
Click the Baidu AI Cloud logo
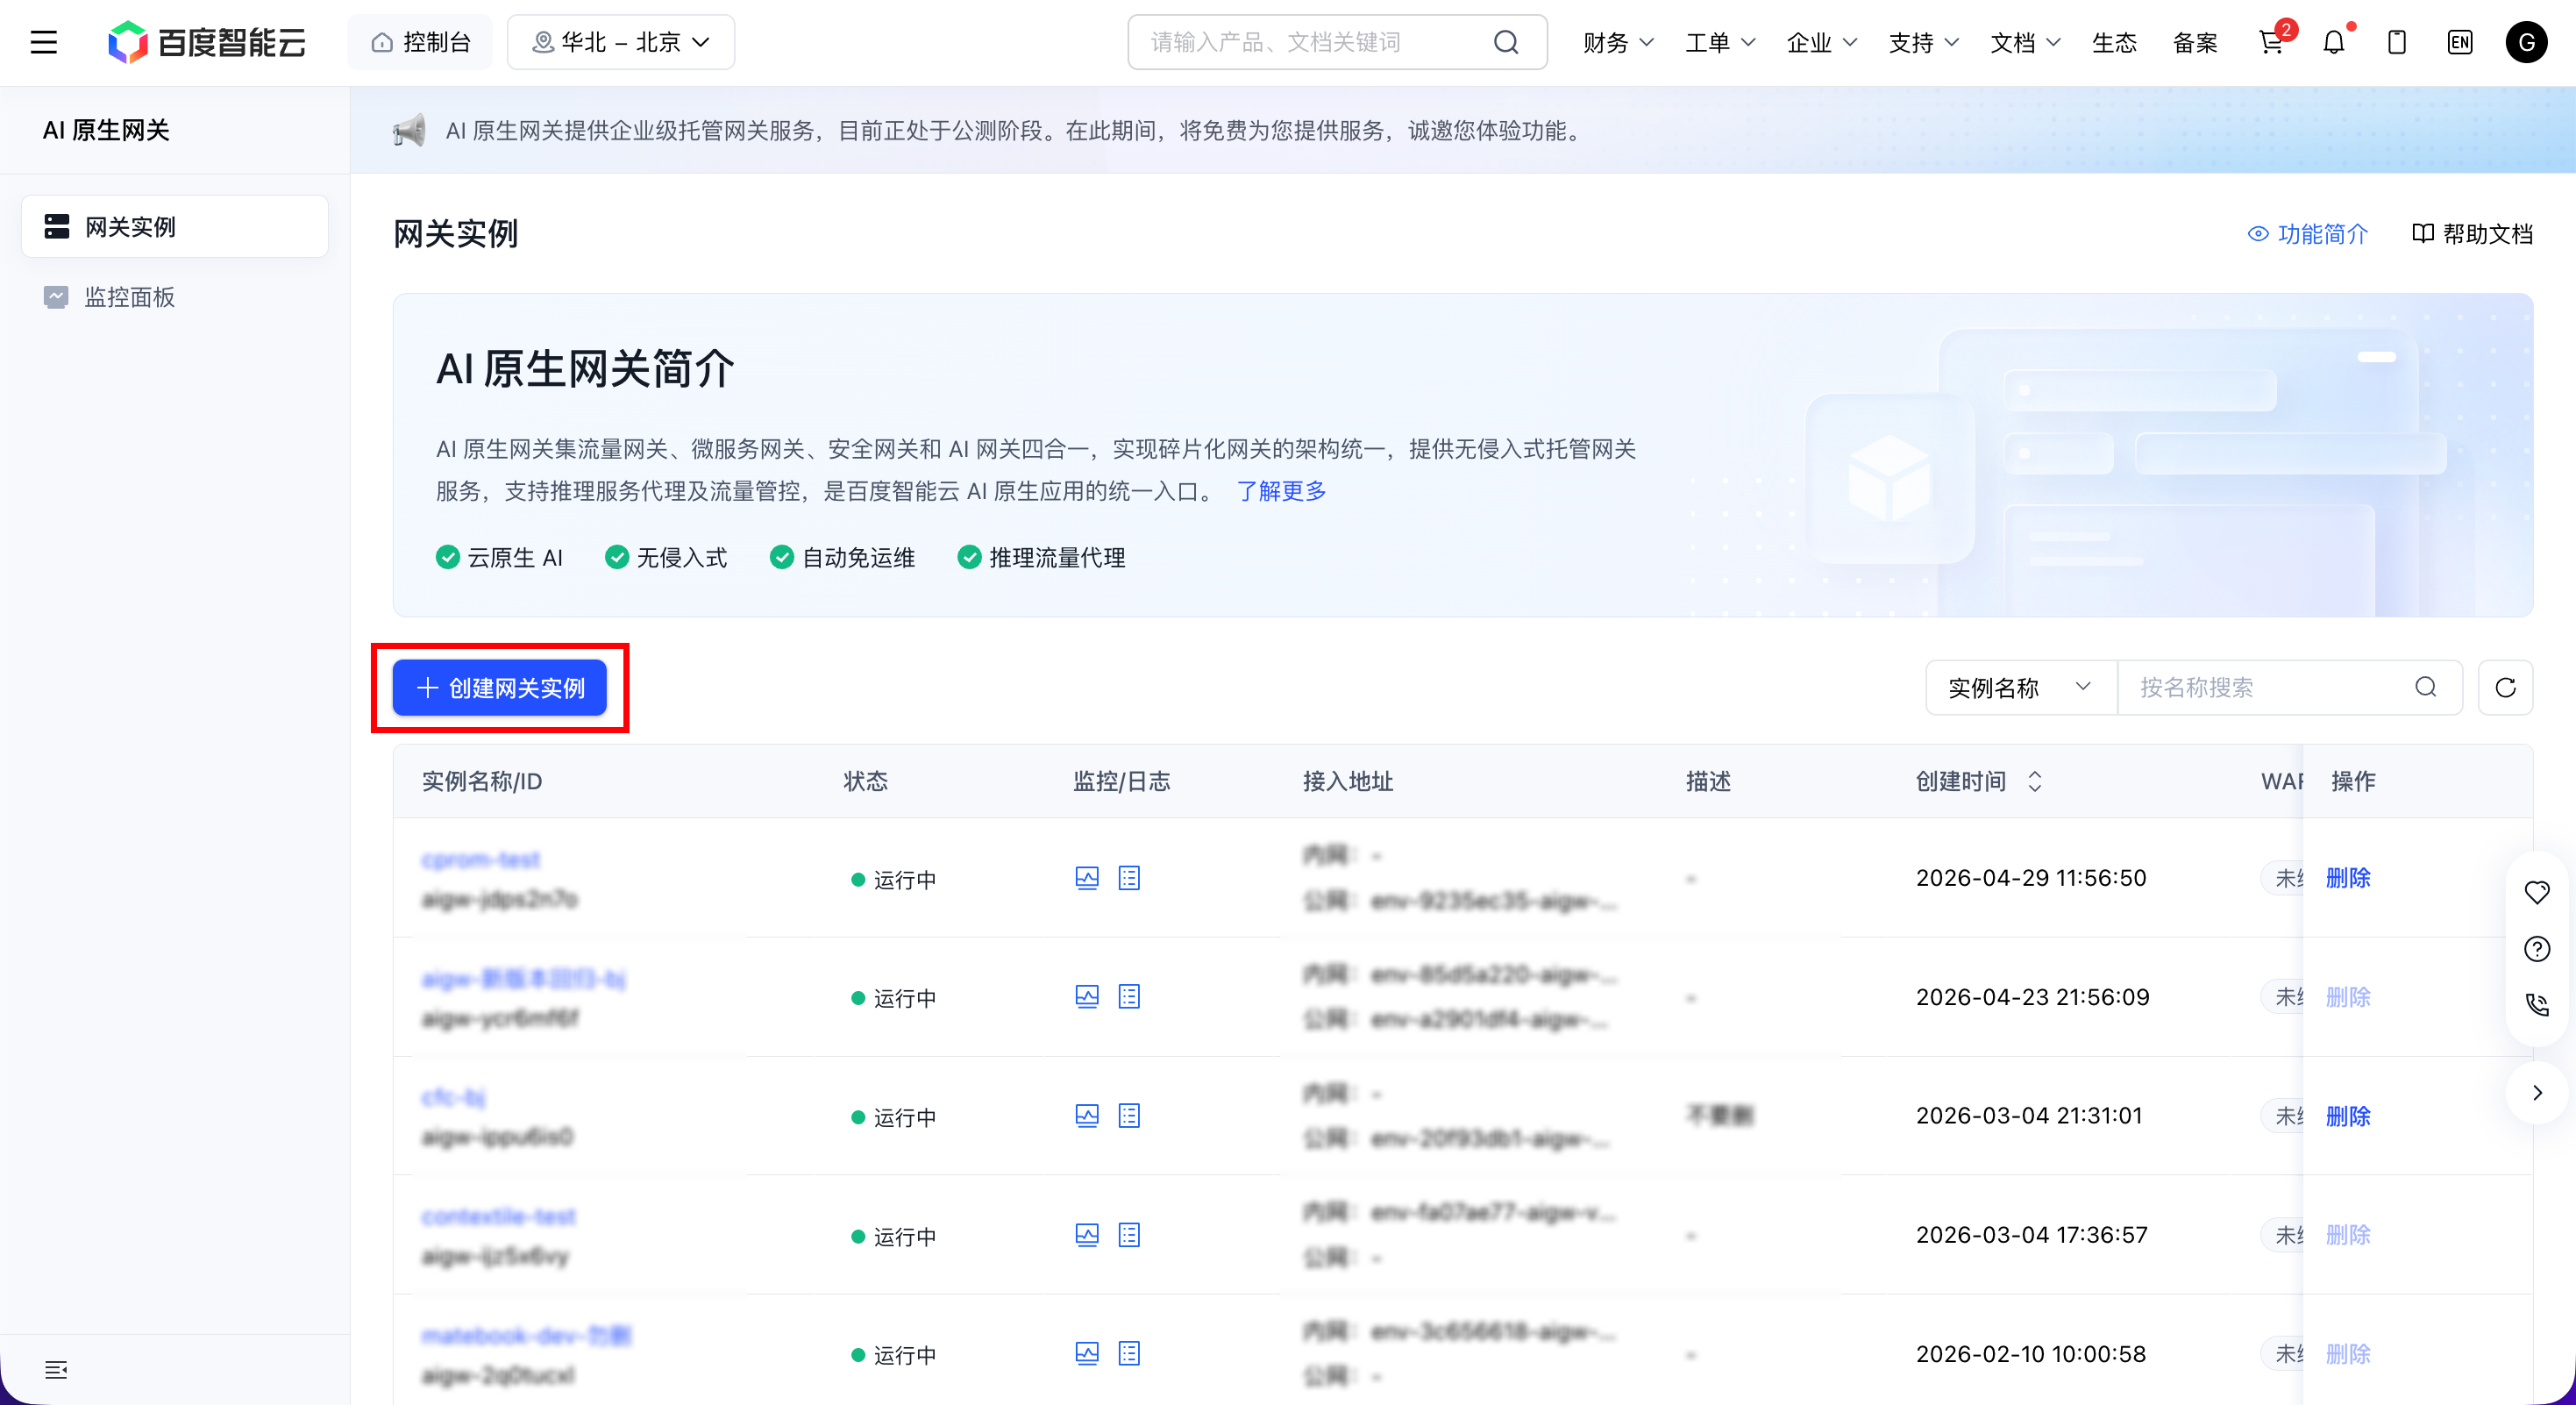tap(207, 42)
